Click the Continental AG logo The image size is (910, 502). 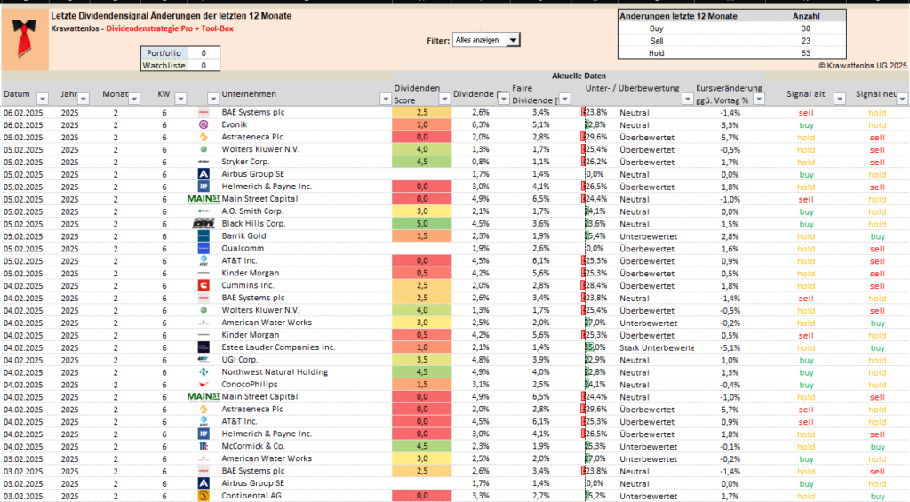[x=204, y=496]
